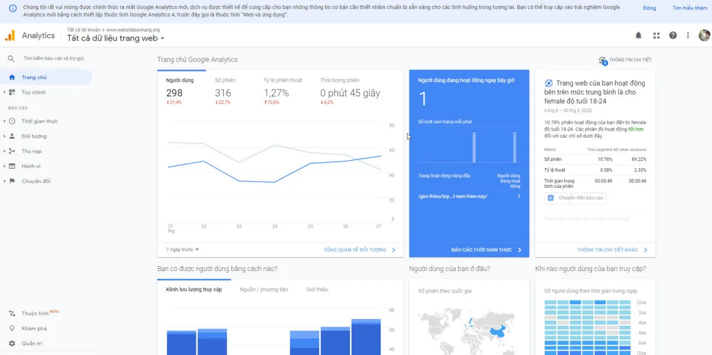Click the report icon in Chuyển đến báo cáo
The height and width of the screenshot is (355, 712).
coord(551,198)
